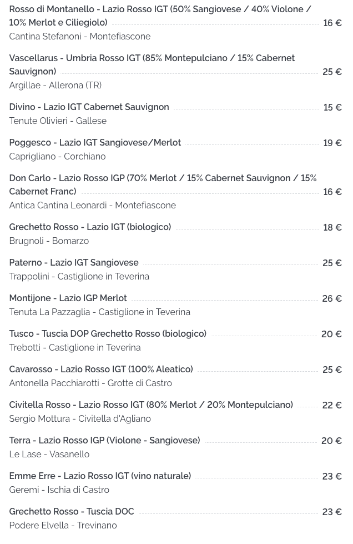Click producer Sergio Mottura - Civitella d'Agliano

80,419
